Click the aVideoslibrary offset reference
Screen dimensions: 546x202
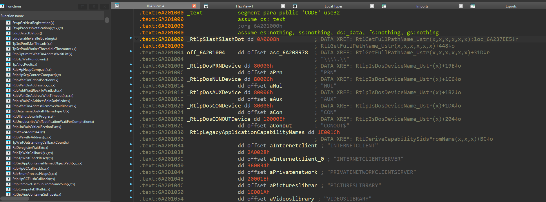(x=292, y=199)
